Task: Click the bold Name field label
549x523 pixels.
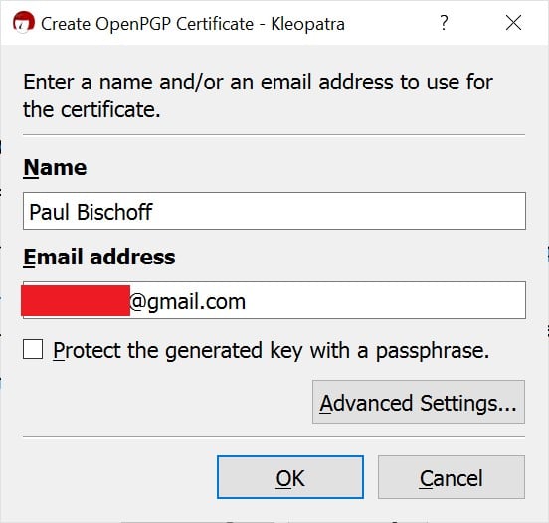Action: [55, 167]
